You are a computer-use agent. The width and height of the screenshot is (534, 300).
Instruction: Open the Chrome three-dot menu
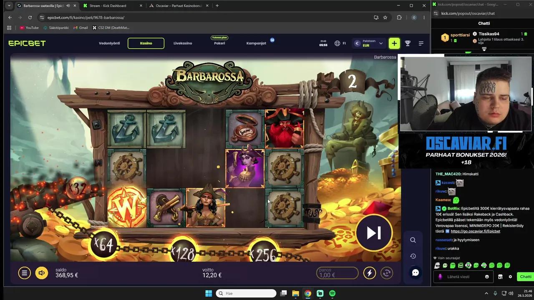click(424, 17)
